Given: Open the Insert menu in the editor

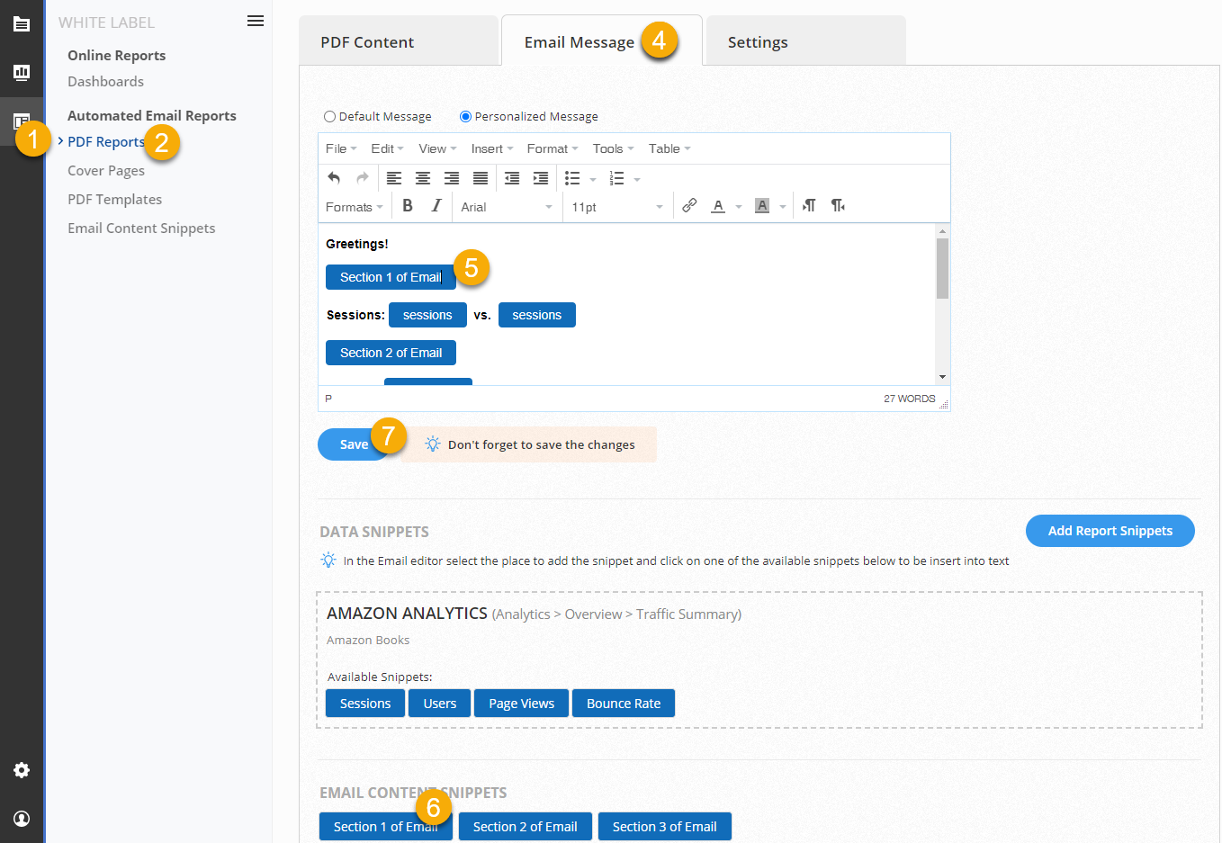Looking at the screenshot, I should 491,148.
